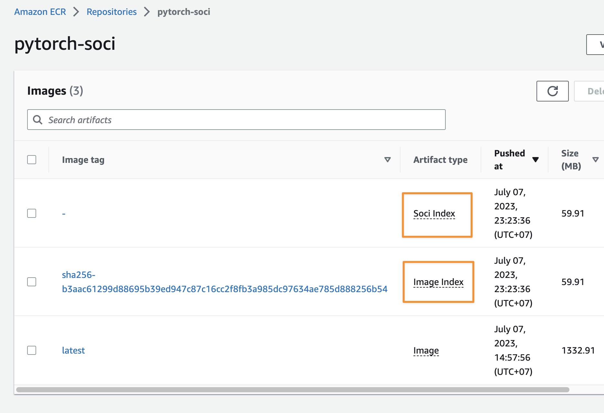Viewport: 604px width, 413px height.
Task: Click the Soci Index artifact type label
Action: 434,214
